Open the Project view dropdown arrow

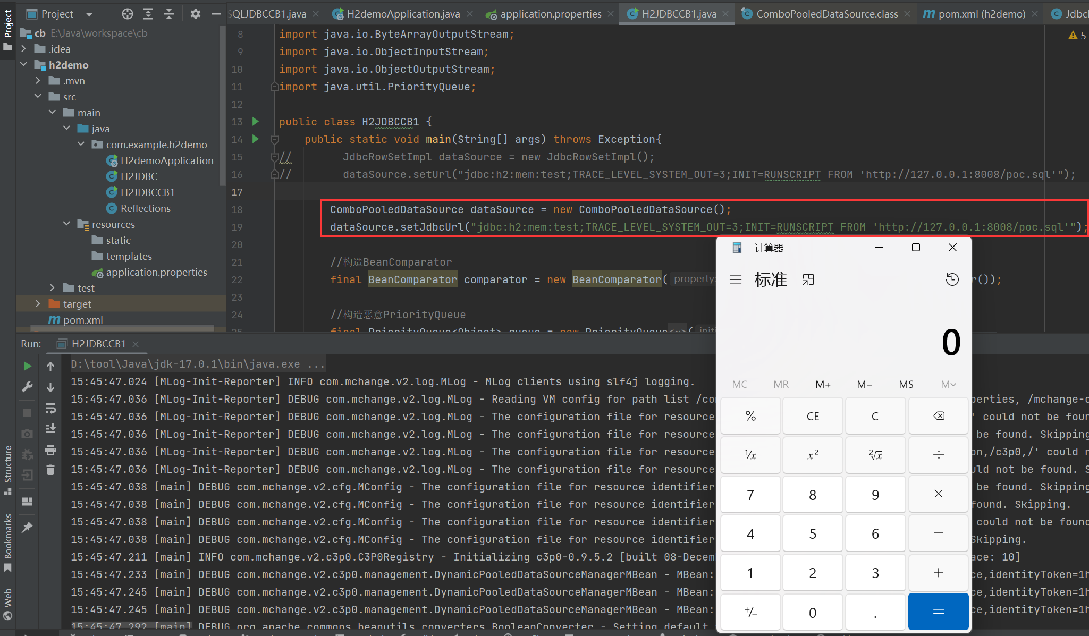(89, 14)
